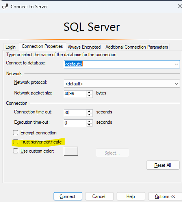Cancel the connection dialog
Image resolution: width=182 pixels, height=202 pixels.
click(99, 196)
